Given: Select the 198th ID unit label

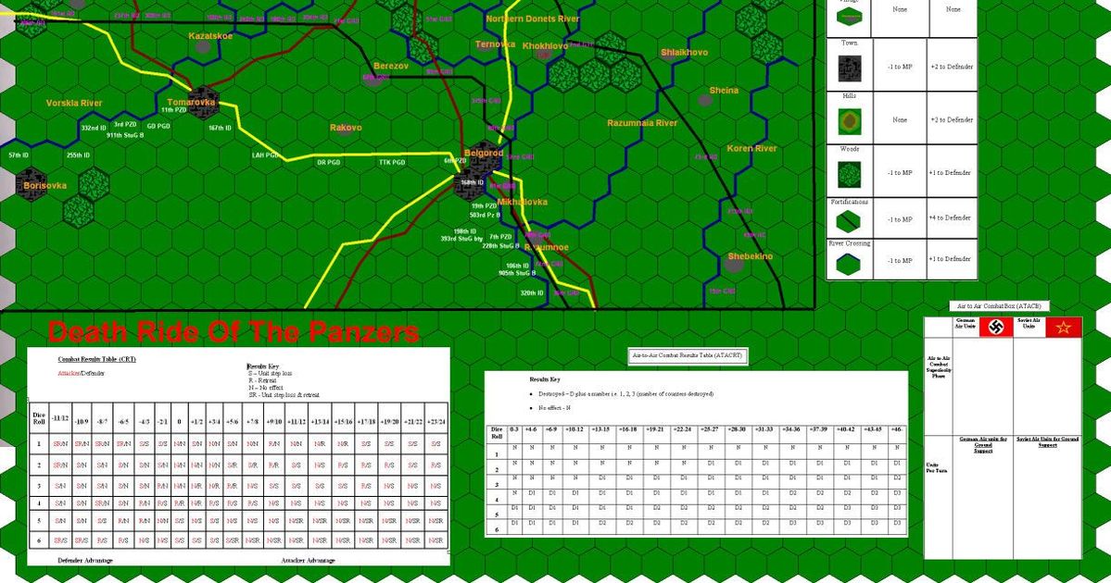Looking at the screenshot, I should 465,231.
